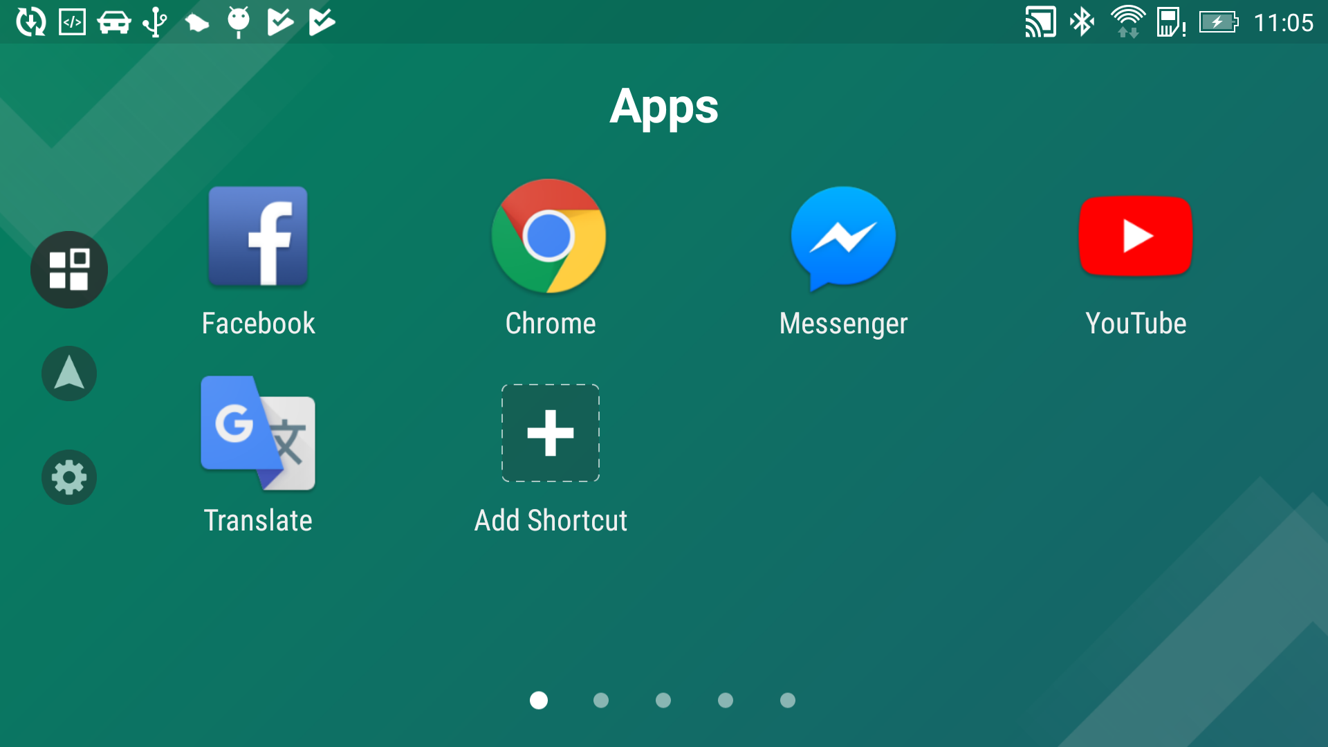Click the Facebook label text
This screenshot has height=747, width=1328.
tap(258, 324)
